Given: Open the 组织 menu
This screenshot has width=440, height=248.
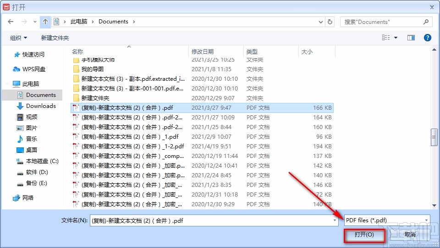Looking at the screenshot, I should coord(18,38).
